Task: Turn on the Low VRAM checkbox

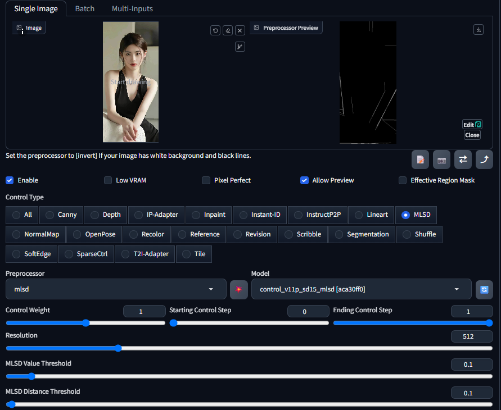Action: coord(108,180)
